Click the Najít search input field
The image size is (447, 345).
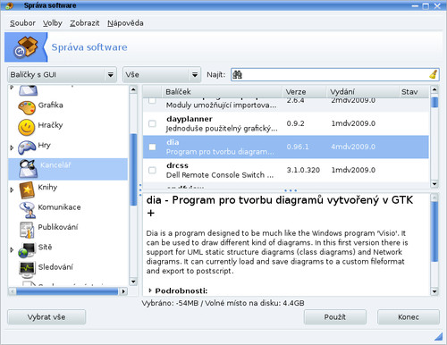pyautogui.click(x=335, y=74)
